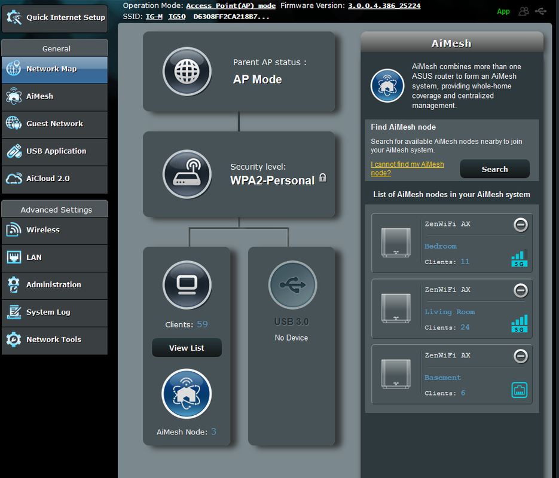
Task: Open Quick Internet Setup
Action: [54, 18]
